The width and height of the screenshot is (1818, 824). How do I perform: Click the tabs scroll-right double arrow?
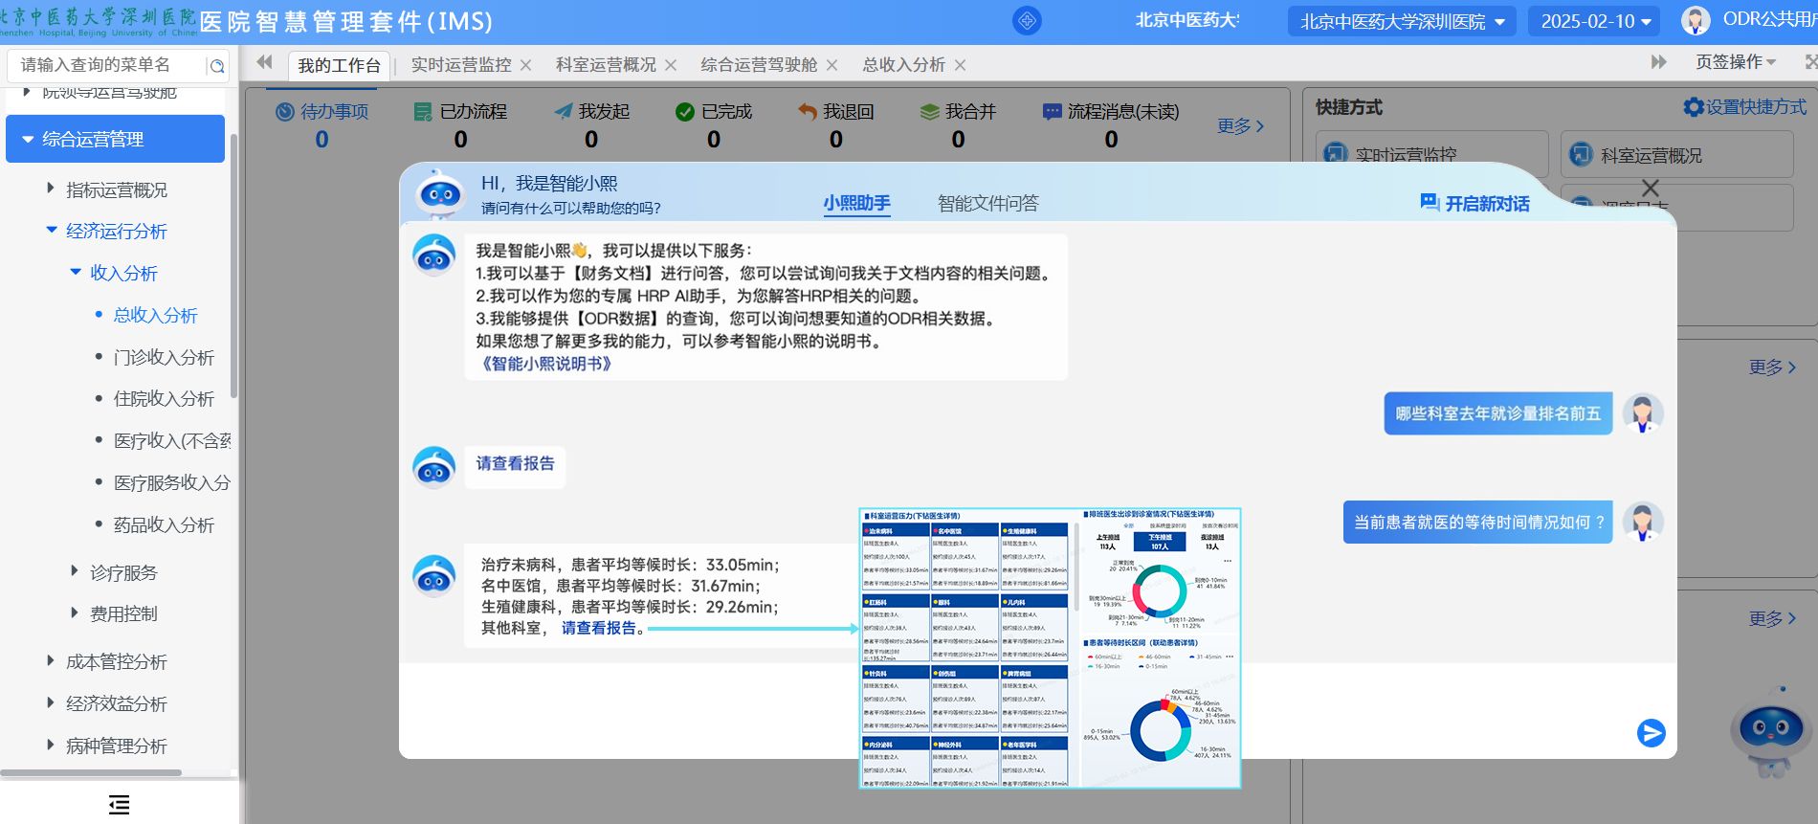1658,62
